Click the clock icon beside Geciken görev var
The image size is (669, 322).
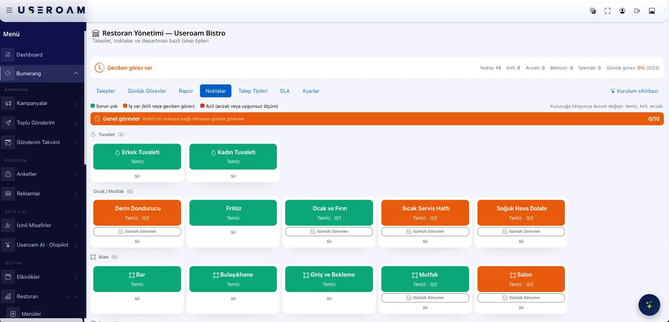coord(100,68)
